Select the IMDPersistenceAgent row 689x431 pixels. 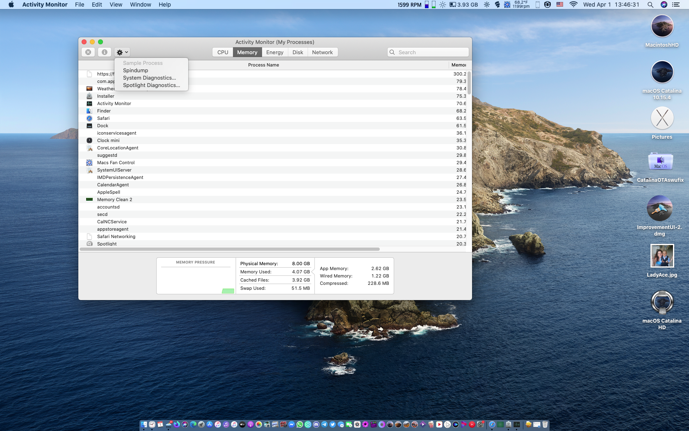[273, 177]
